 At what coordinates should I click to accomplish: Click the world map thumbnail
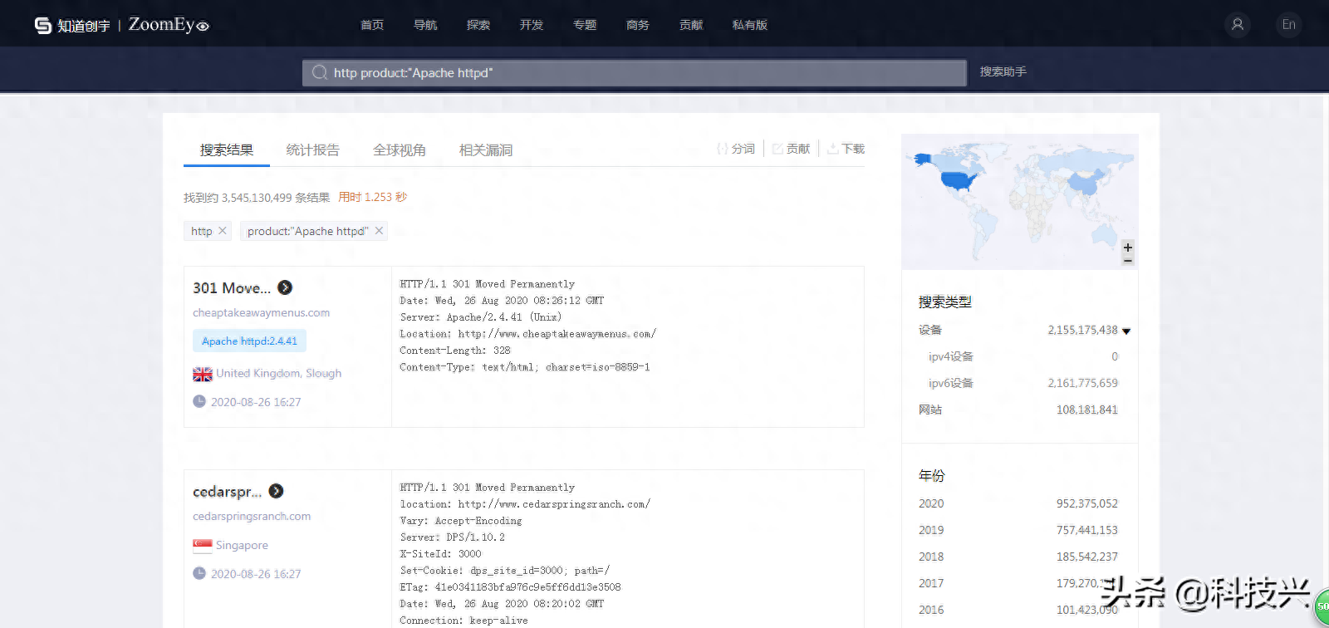click(x=1019, y=202)
